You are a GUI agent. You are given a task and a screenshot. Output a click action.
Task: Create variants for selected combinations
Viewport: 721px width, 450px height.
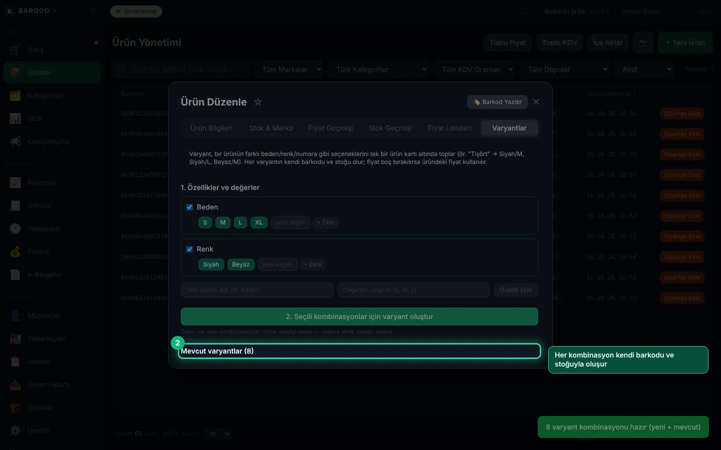point(359,316)
